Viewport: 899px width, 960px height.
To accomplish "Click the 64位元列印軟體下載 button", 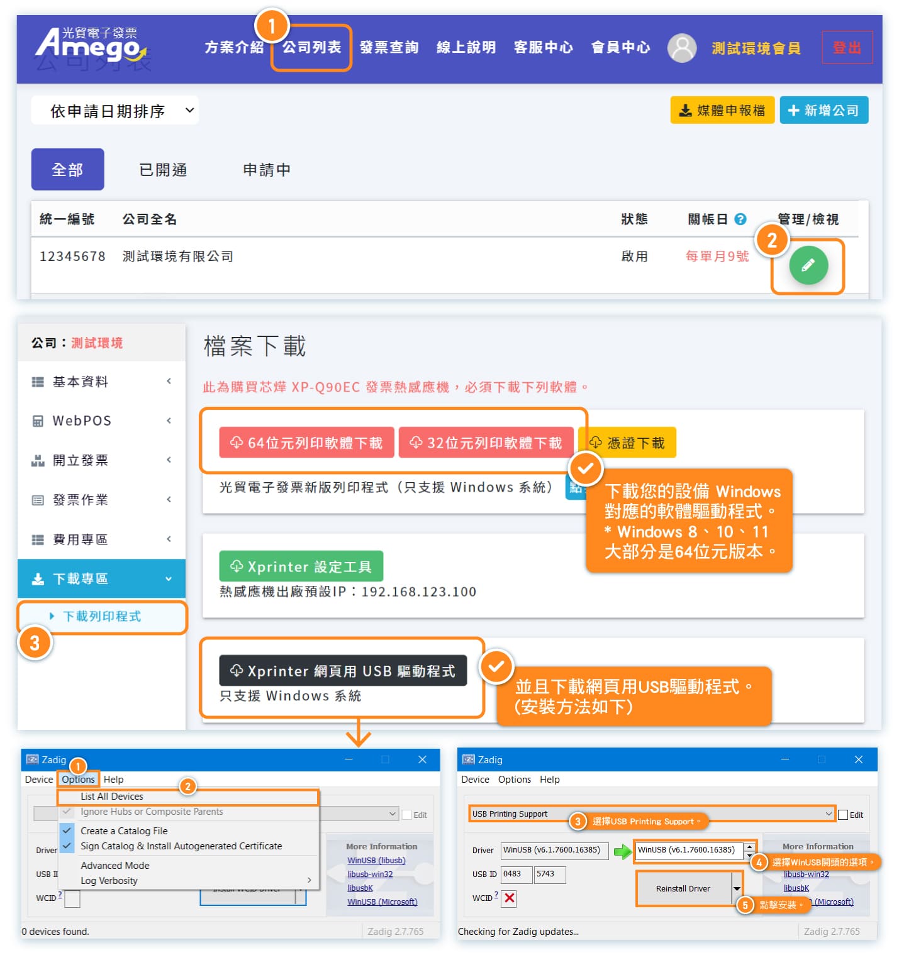I will [x=306, y=443].
